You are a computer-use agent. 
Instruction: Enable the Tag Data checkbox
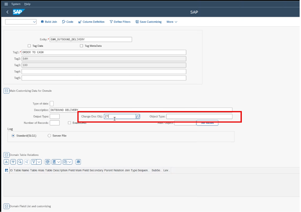(29, 46)
